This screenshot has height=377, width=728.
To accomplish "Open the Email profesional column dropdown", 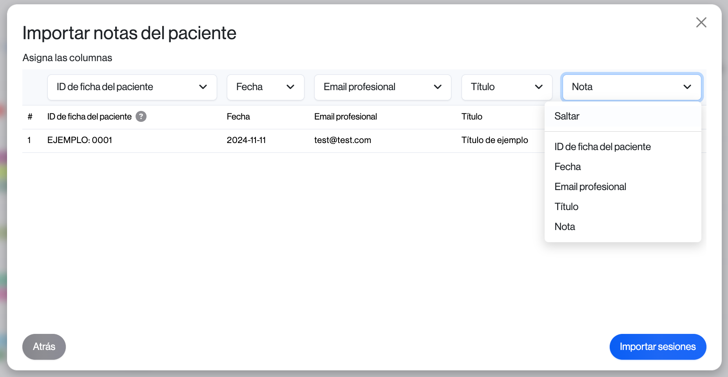I will (382, 87).
